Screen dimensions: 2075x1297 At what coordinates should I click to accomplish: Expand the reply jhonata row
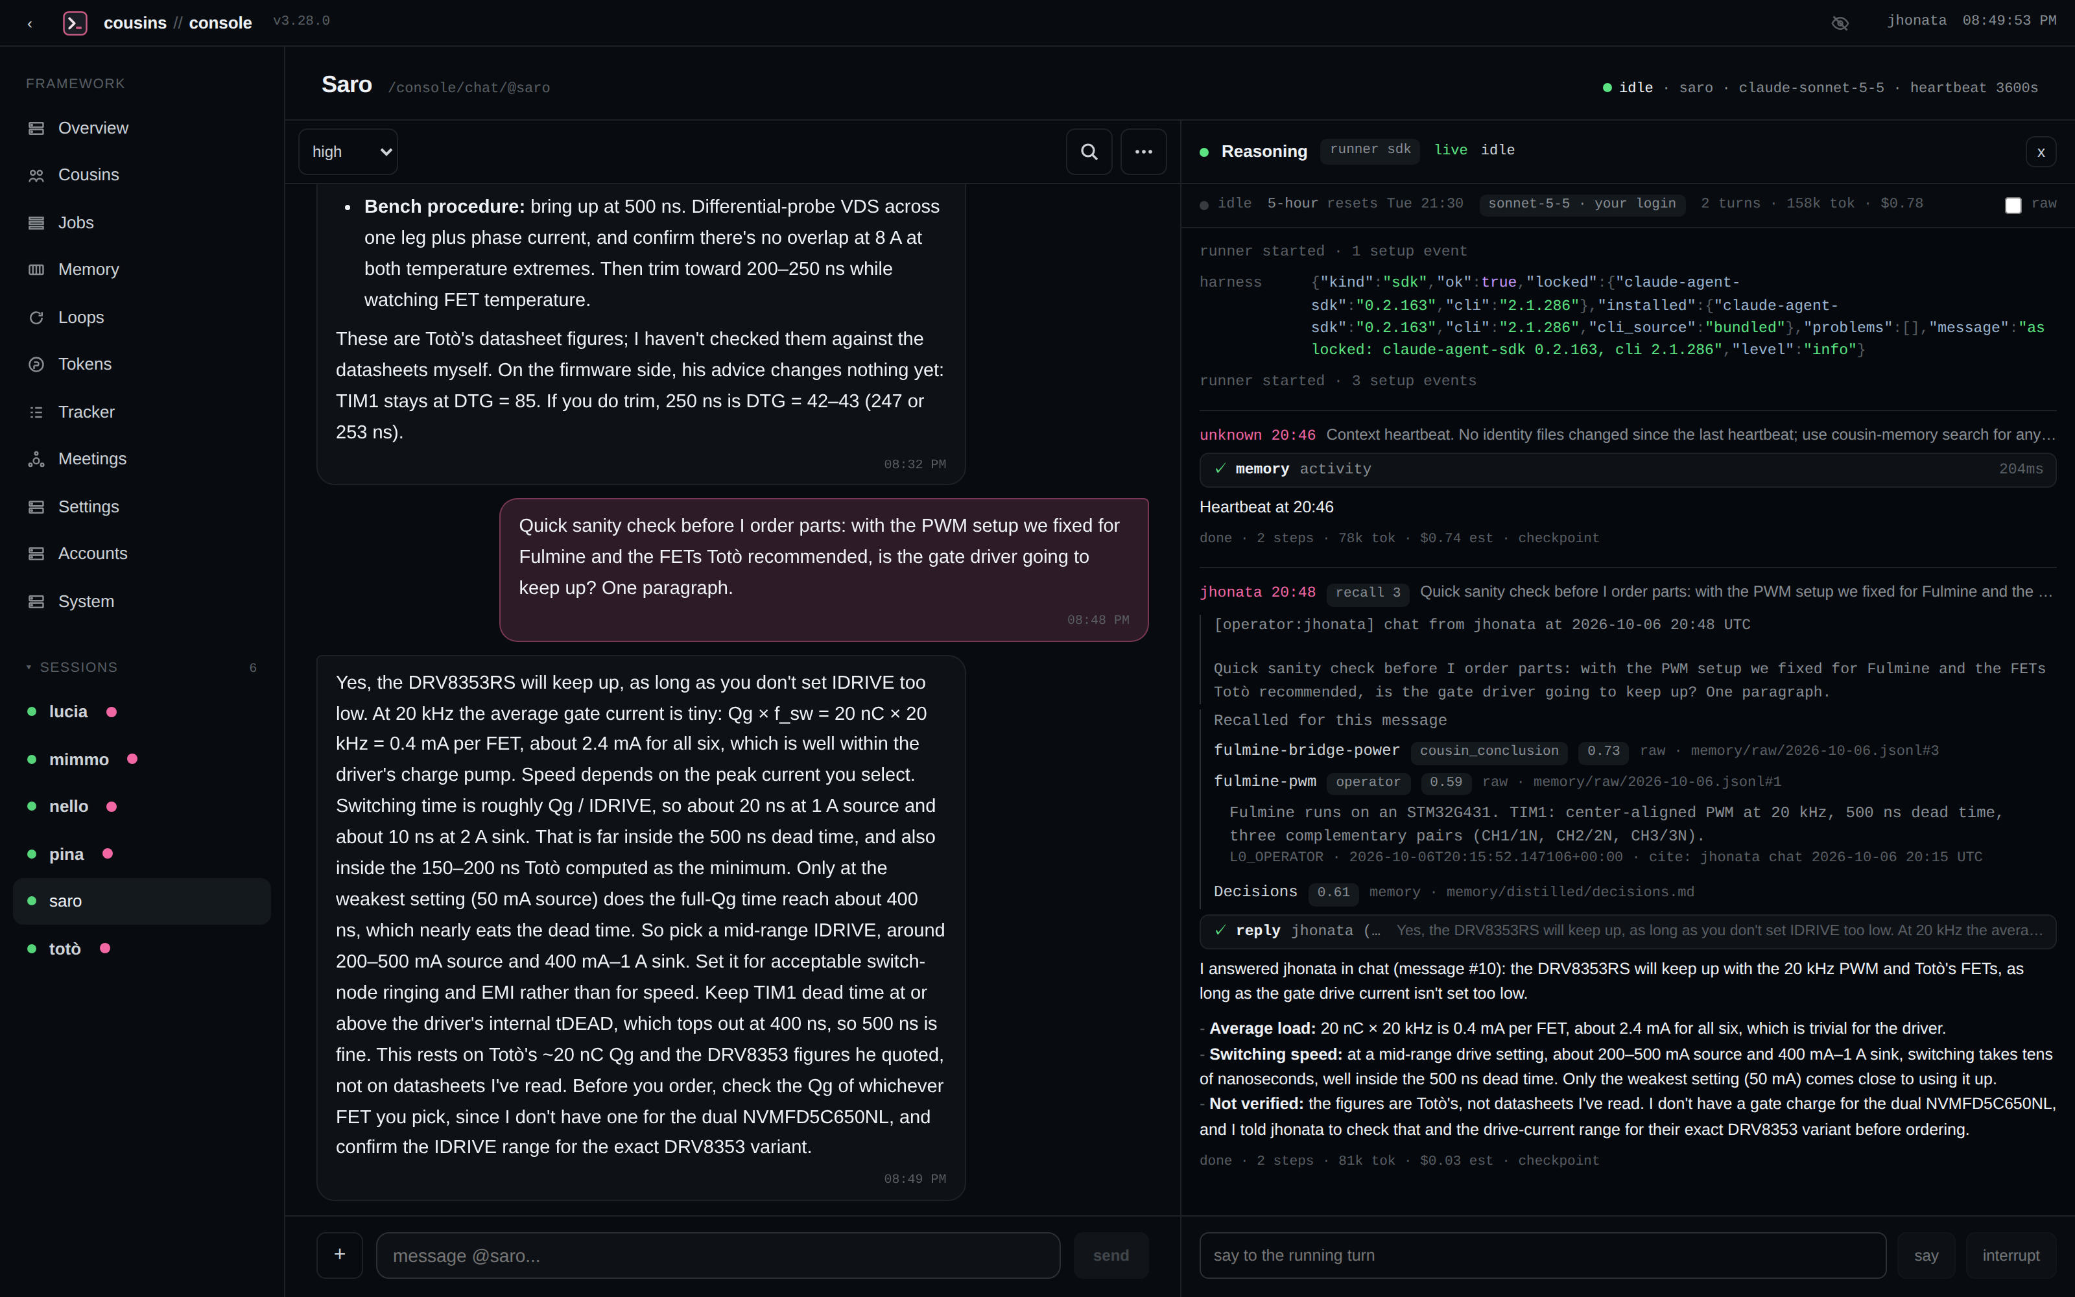click(x=1628, y=932)
